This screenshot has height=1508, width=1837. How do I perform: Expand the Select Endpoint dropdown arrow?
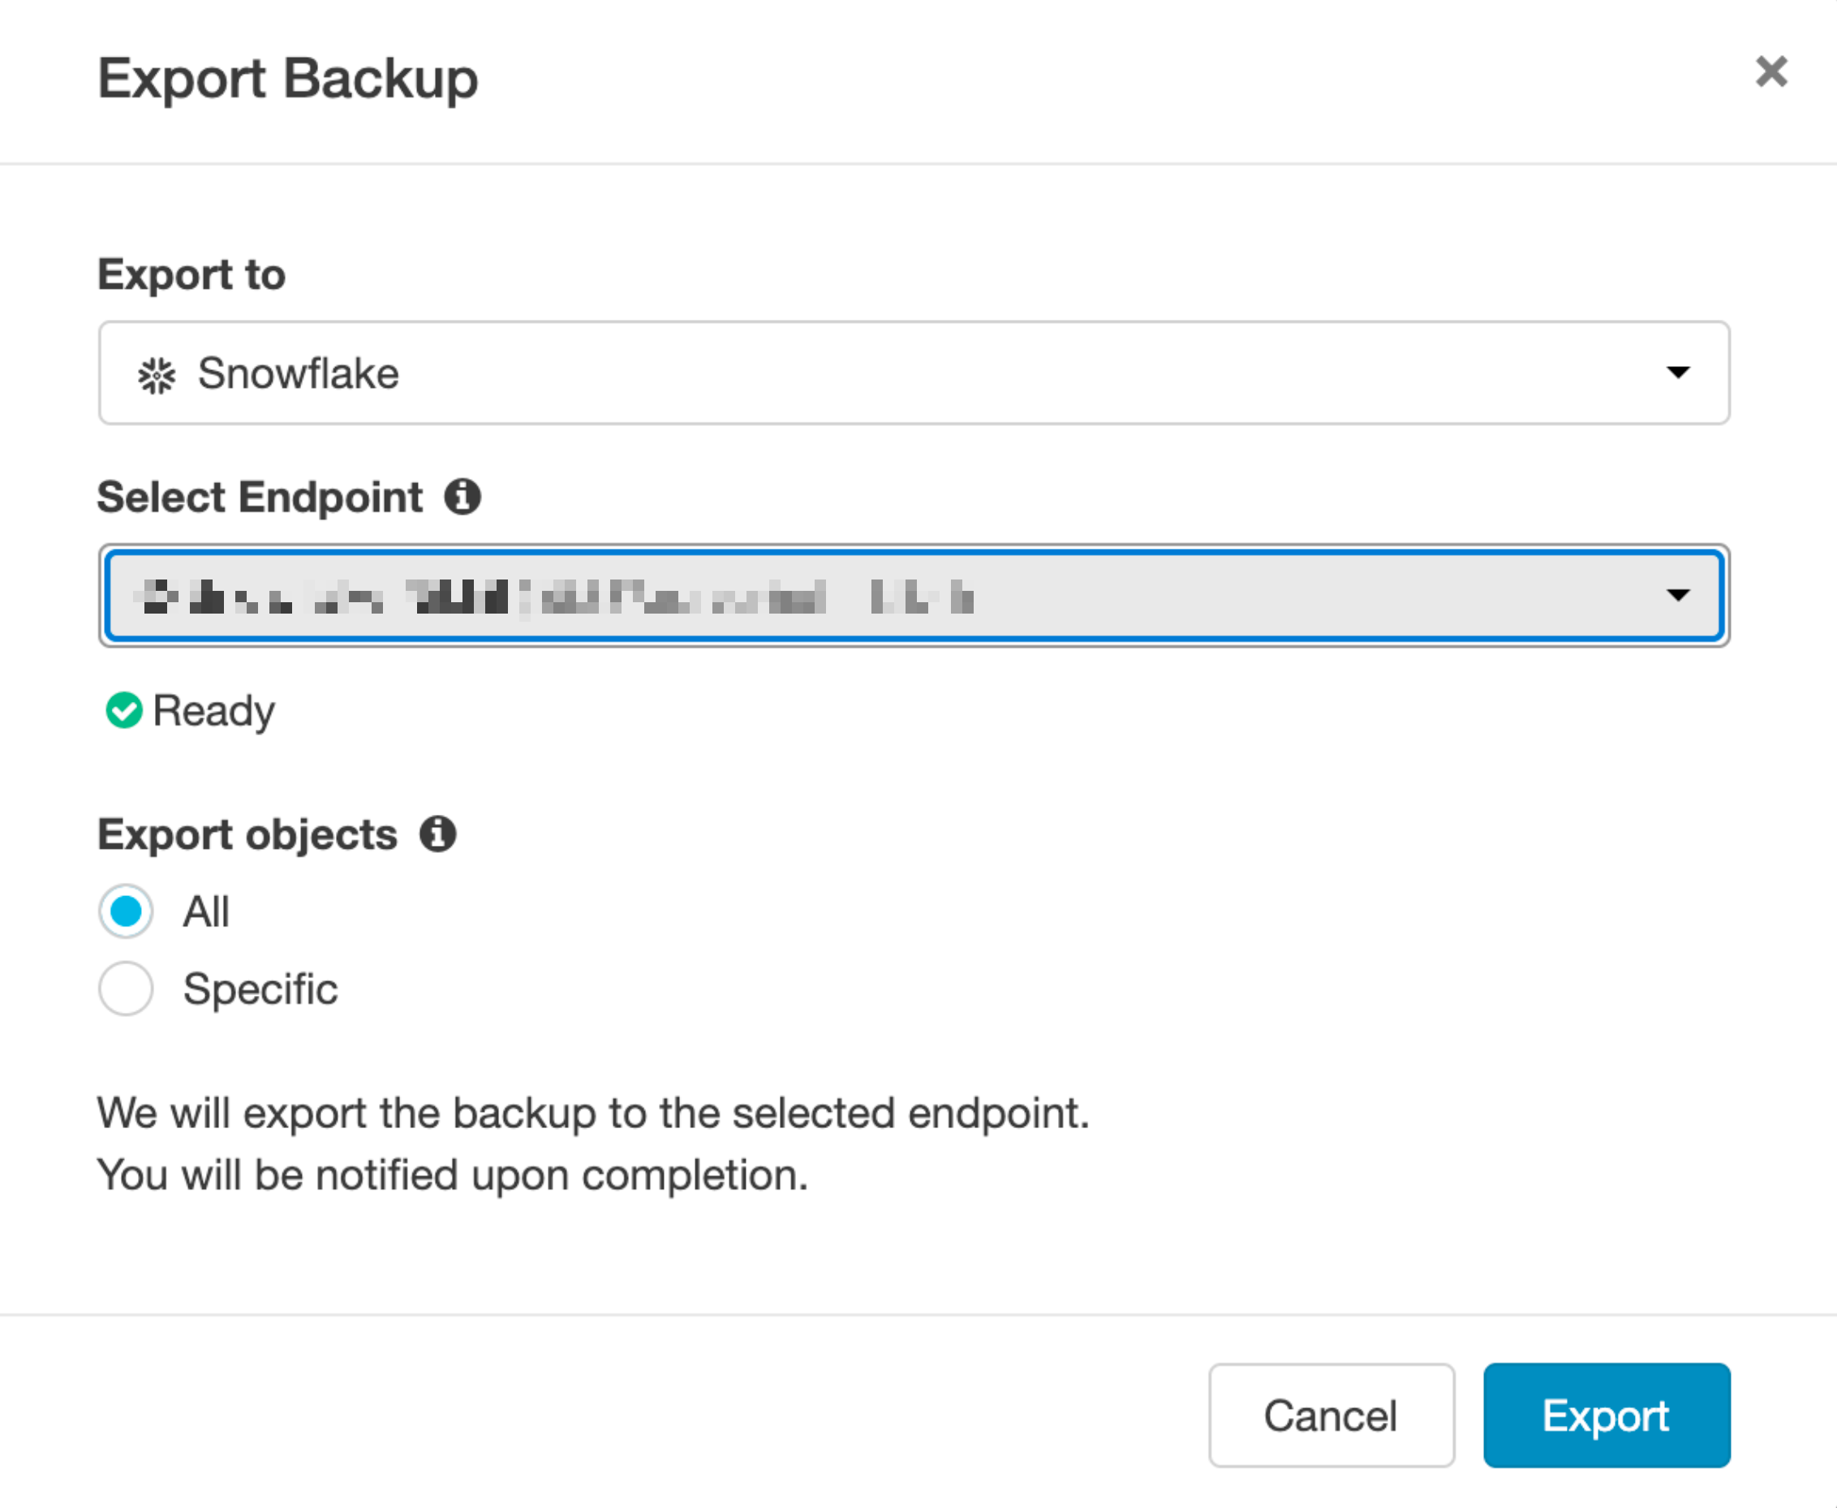click(x=1677, y=595)
